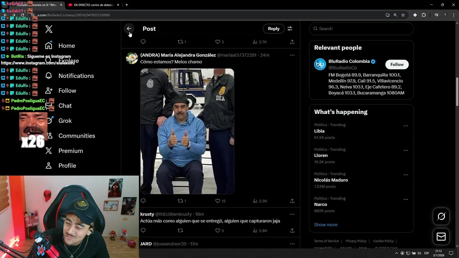Image resolution: width=459 pixels, height=258 pixels.
Task: Open browser extensions puzzle icon
Action: tap(423, 15)
